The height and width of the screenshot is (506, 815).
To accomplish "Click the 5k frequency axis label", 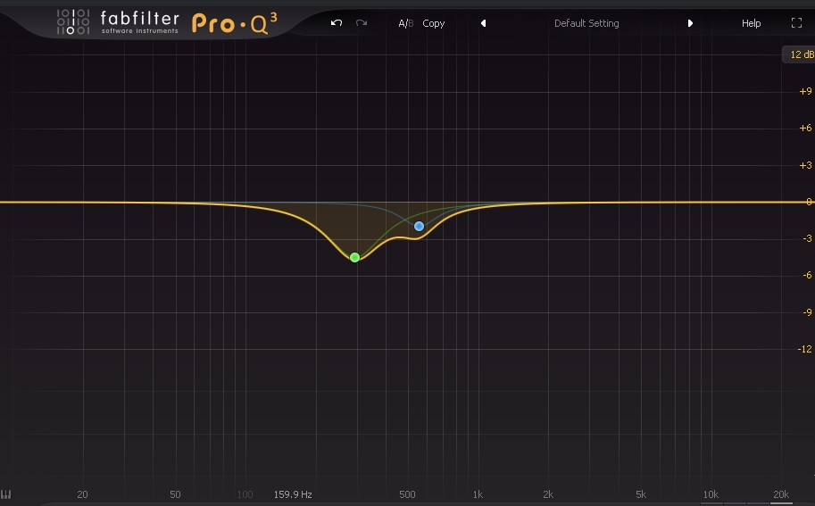I will [641, 494].
